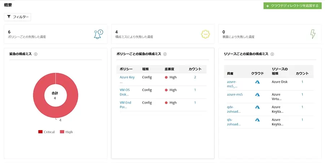Screen dimensions: 325x163
Task: Click the yellow gear misconfiguration icon
Action: [x=205, y=34]
